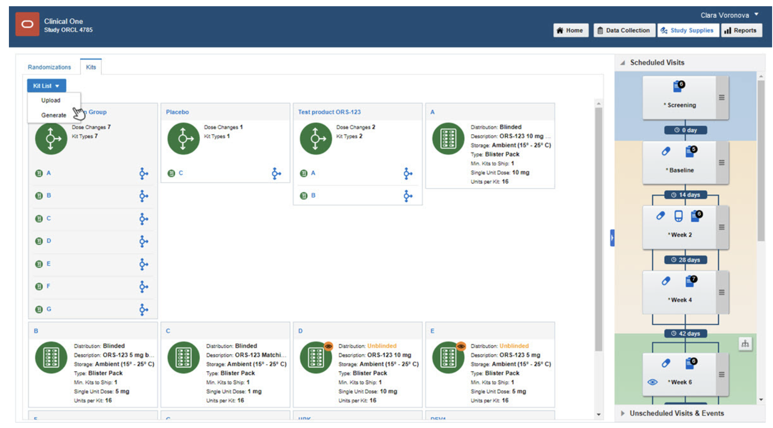Click the Week 2 device icon
The width and height of the screenshot is (773, 428).
[x=678, y=216]
